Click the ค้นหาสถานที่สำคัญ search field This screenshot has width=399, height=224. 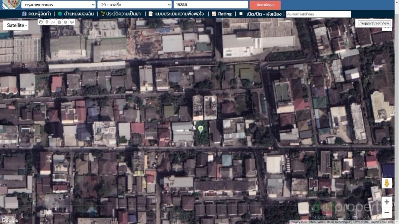coord(318,14)
